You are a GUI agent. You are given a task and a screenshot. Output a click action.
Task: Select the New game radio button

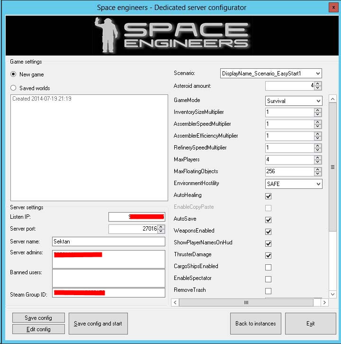(x=13, y=74)
